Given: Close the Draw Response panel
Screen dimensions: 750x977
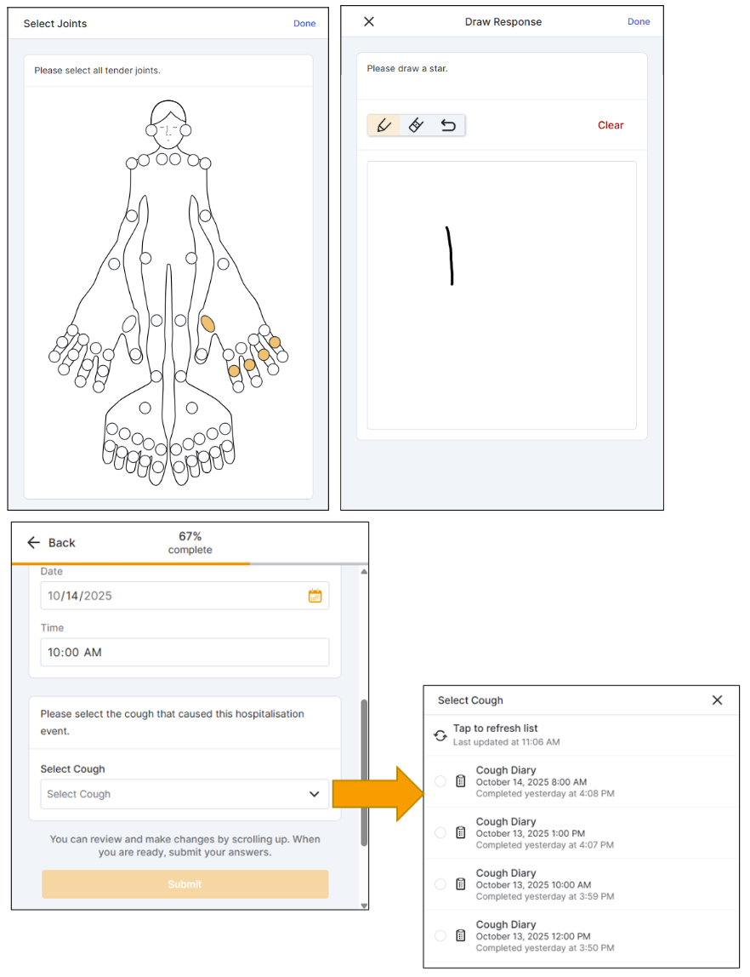Looking at the screenshot, I should click(369, 22).
